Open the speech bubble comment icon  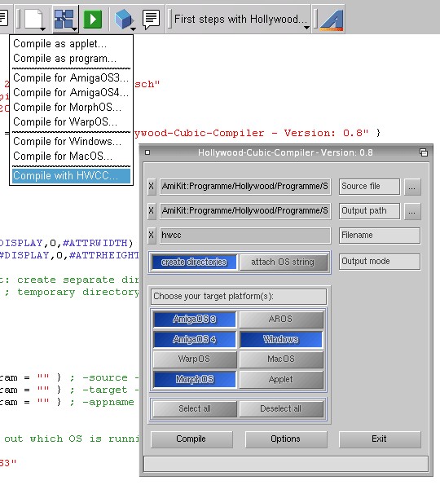(x=151, y=20)
